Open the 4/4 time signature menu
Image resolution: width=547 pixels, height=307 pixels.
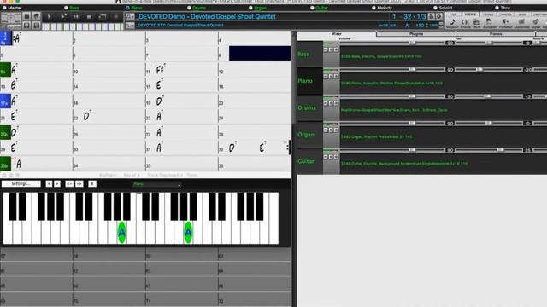coord(393,26)
